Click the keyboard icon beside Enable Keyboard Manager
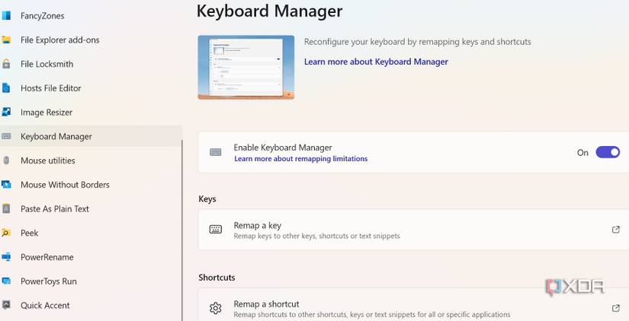 [x=216, y=152]
